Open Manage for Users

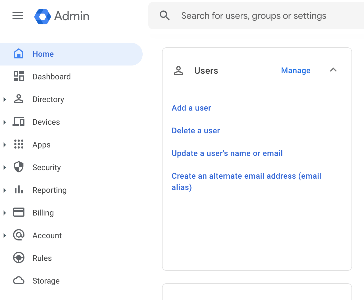296,71
